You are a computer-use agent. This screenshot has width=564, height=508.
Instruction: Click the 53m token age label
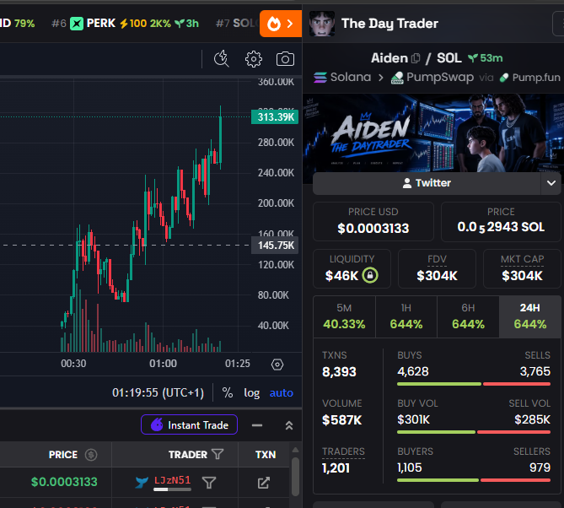[485, 58]
